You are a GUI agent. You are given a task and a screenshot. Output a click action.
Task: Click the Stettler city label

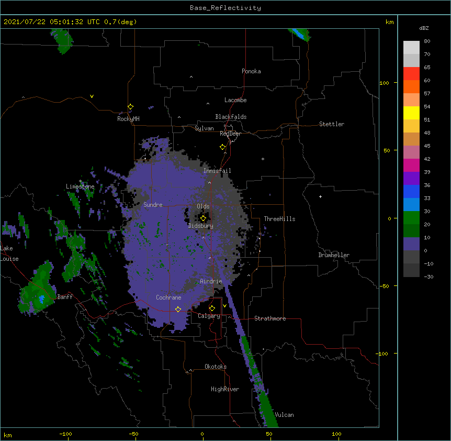(332, 124)
